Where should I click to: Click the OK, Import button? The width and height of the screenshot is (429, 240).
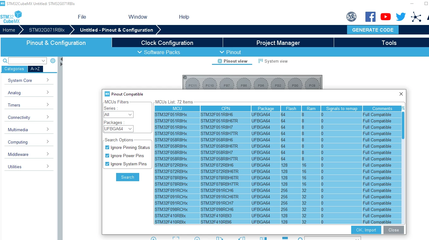pyautogui.click(x=366, y=230)
